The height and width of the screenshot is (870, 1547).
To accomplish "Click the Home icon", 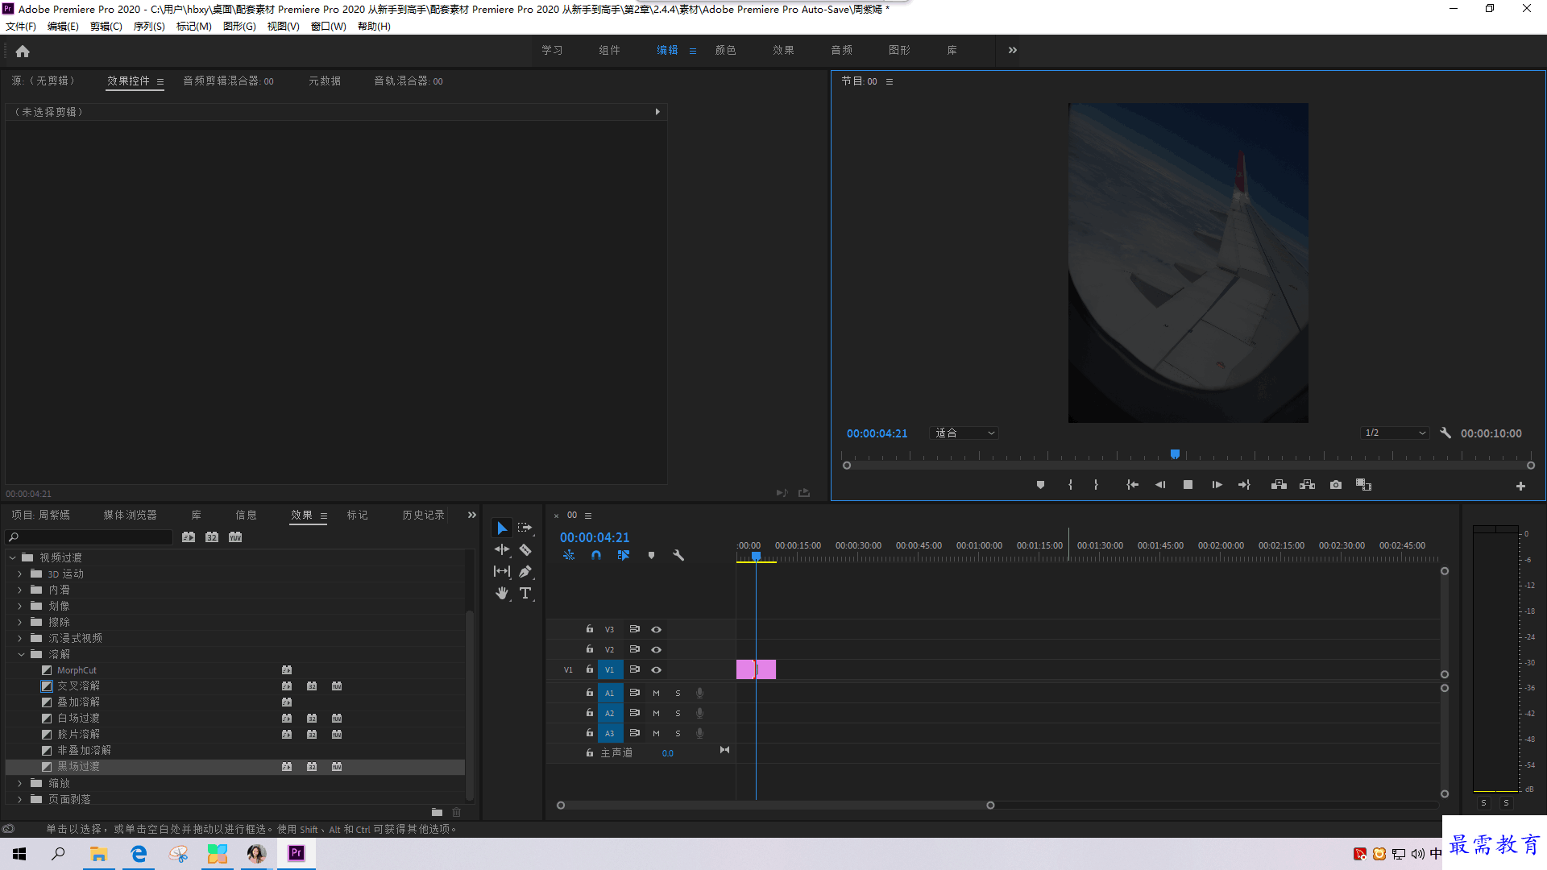I will (23, 51).
